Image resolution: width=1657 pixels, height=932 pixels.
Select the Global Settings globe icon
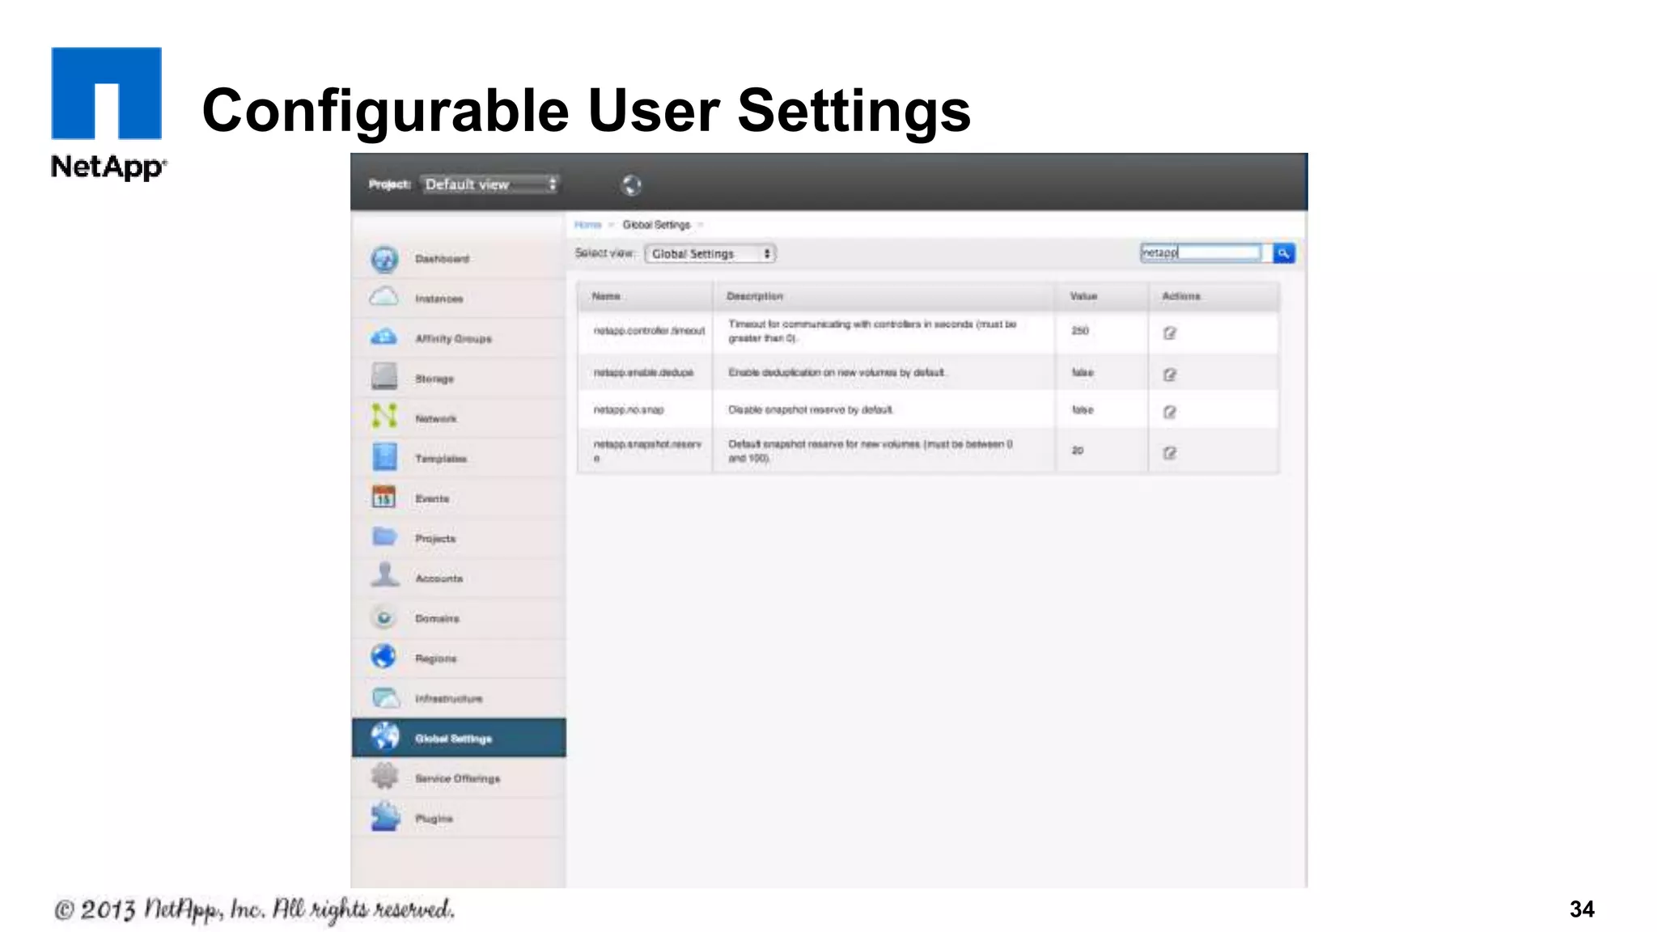click(385, 736)
